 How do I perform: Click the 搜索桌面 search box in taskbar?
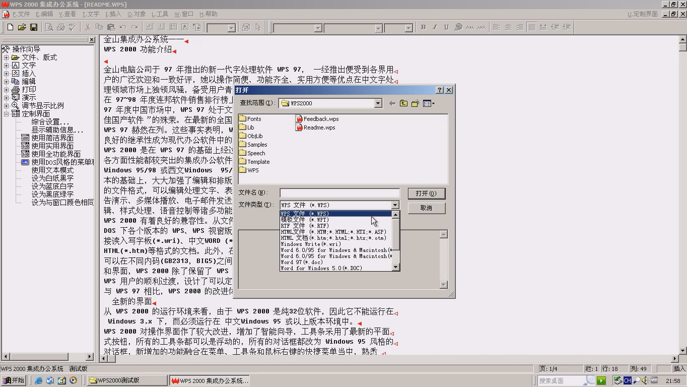[x=567, y=380]
